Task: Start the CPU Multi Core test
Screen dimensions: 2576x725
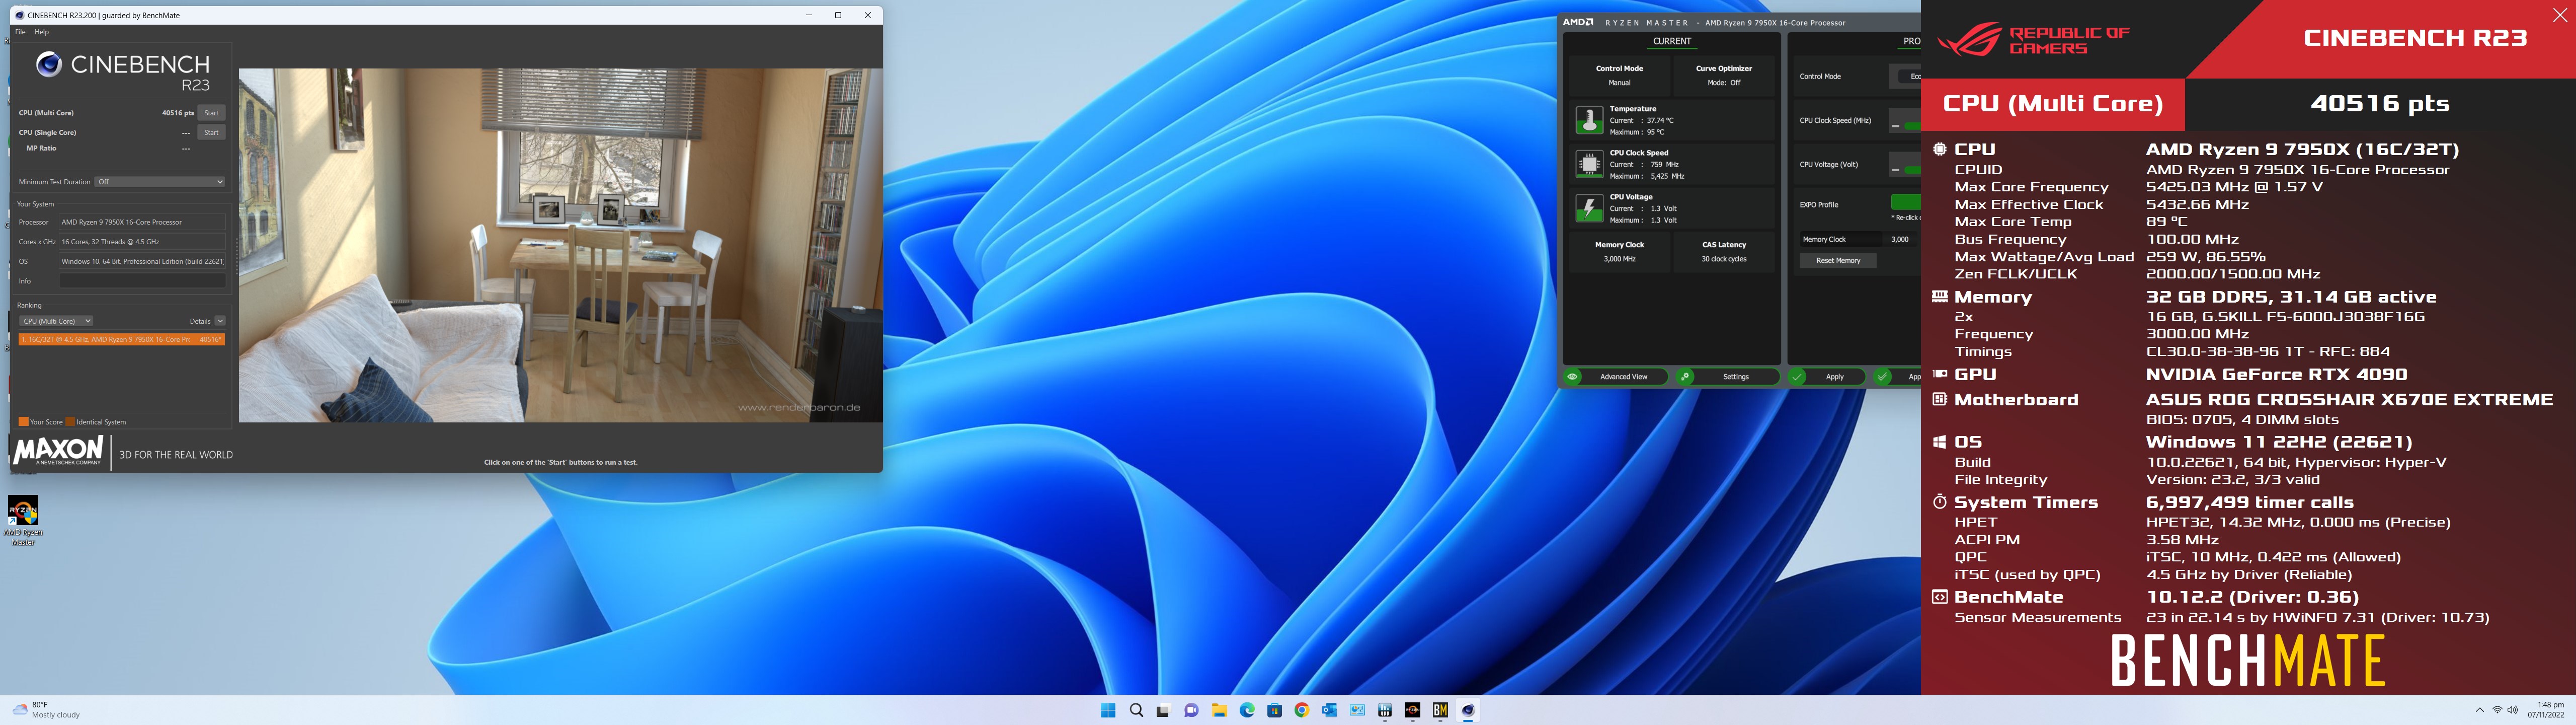Action: (x=211, y=113)
